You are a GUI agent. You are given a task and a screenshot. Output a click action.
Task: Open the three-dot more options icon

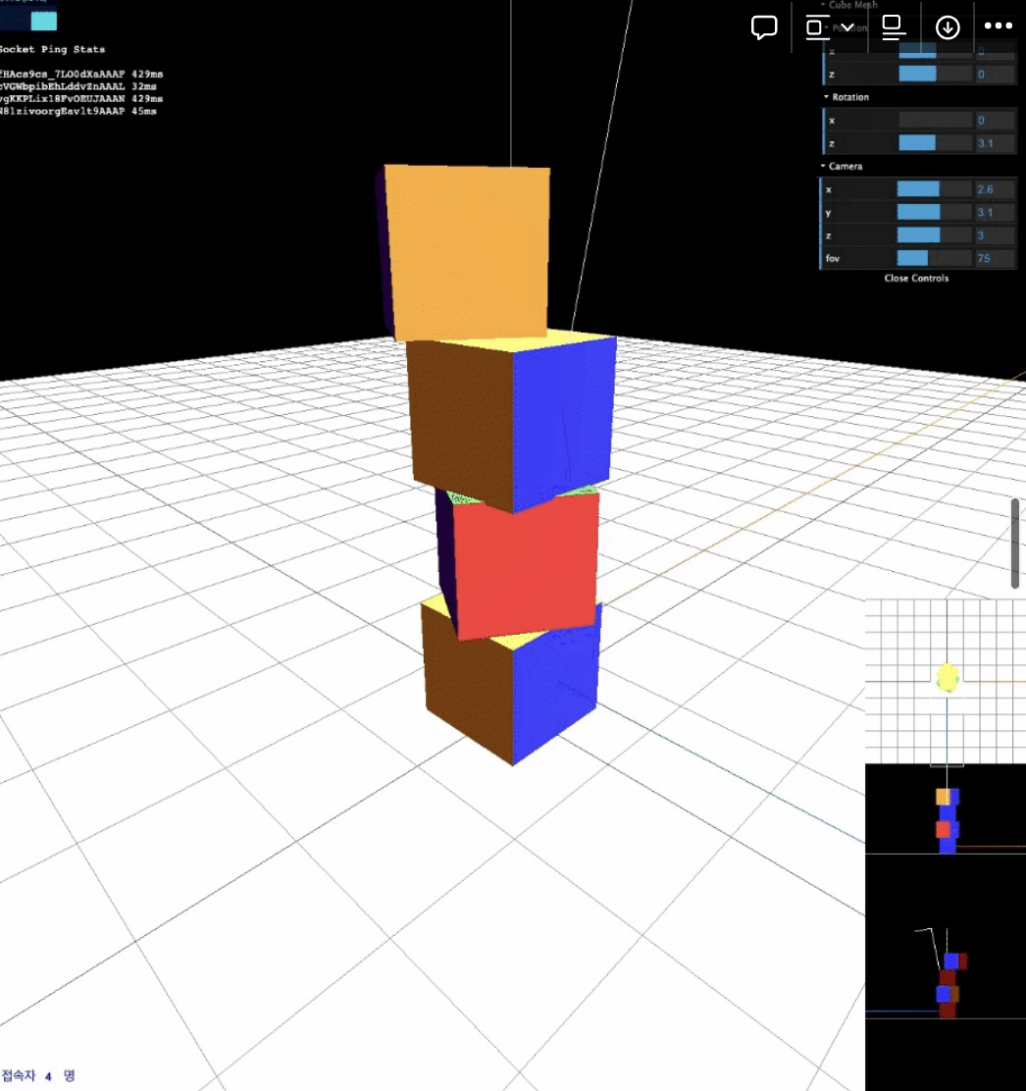click(998, 26)
